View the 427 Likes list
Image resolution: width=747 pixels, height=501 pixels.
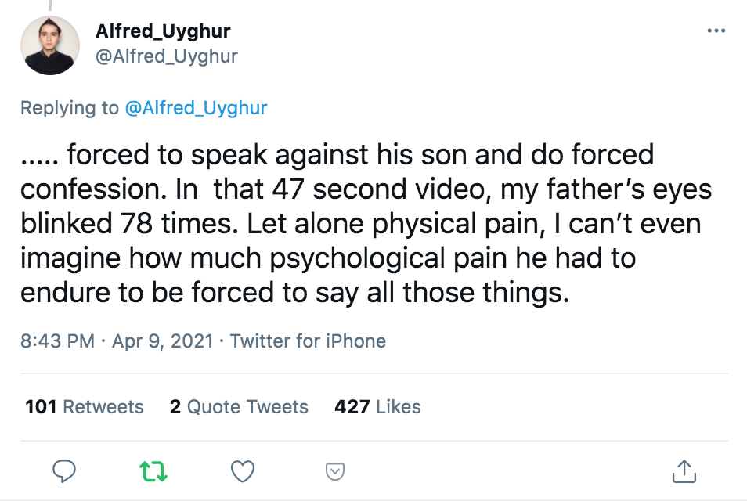(377, 407)
